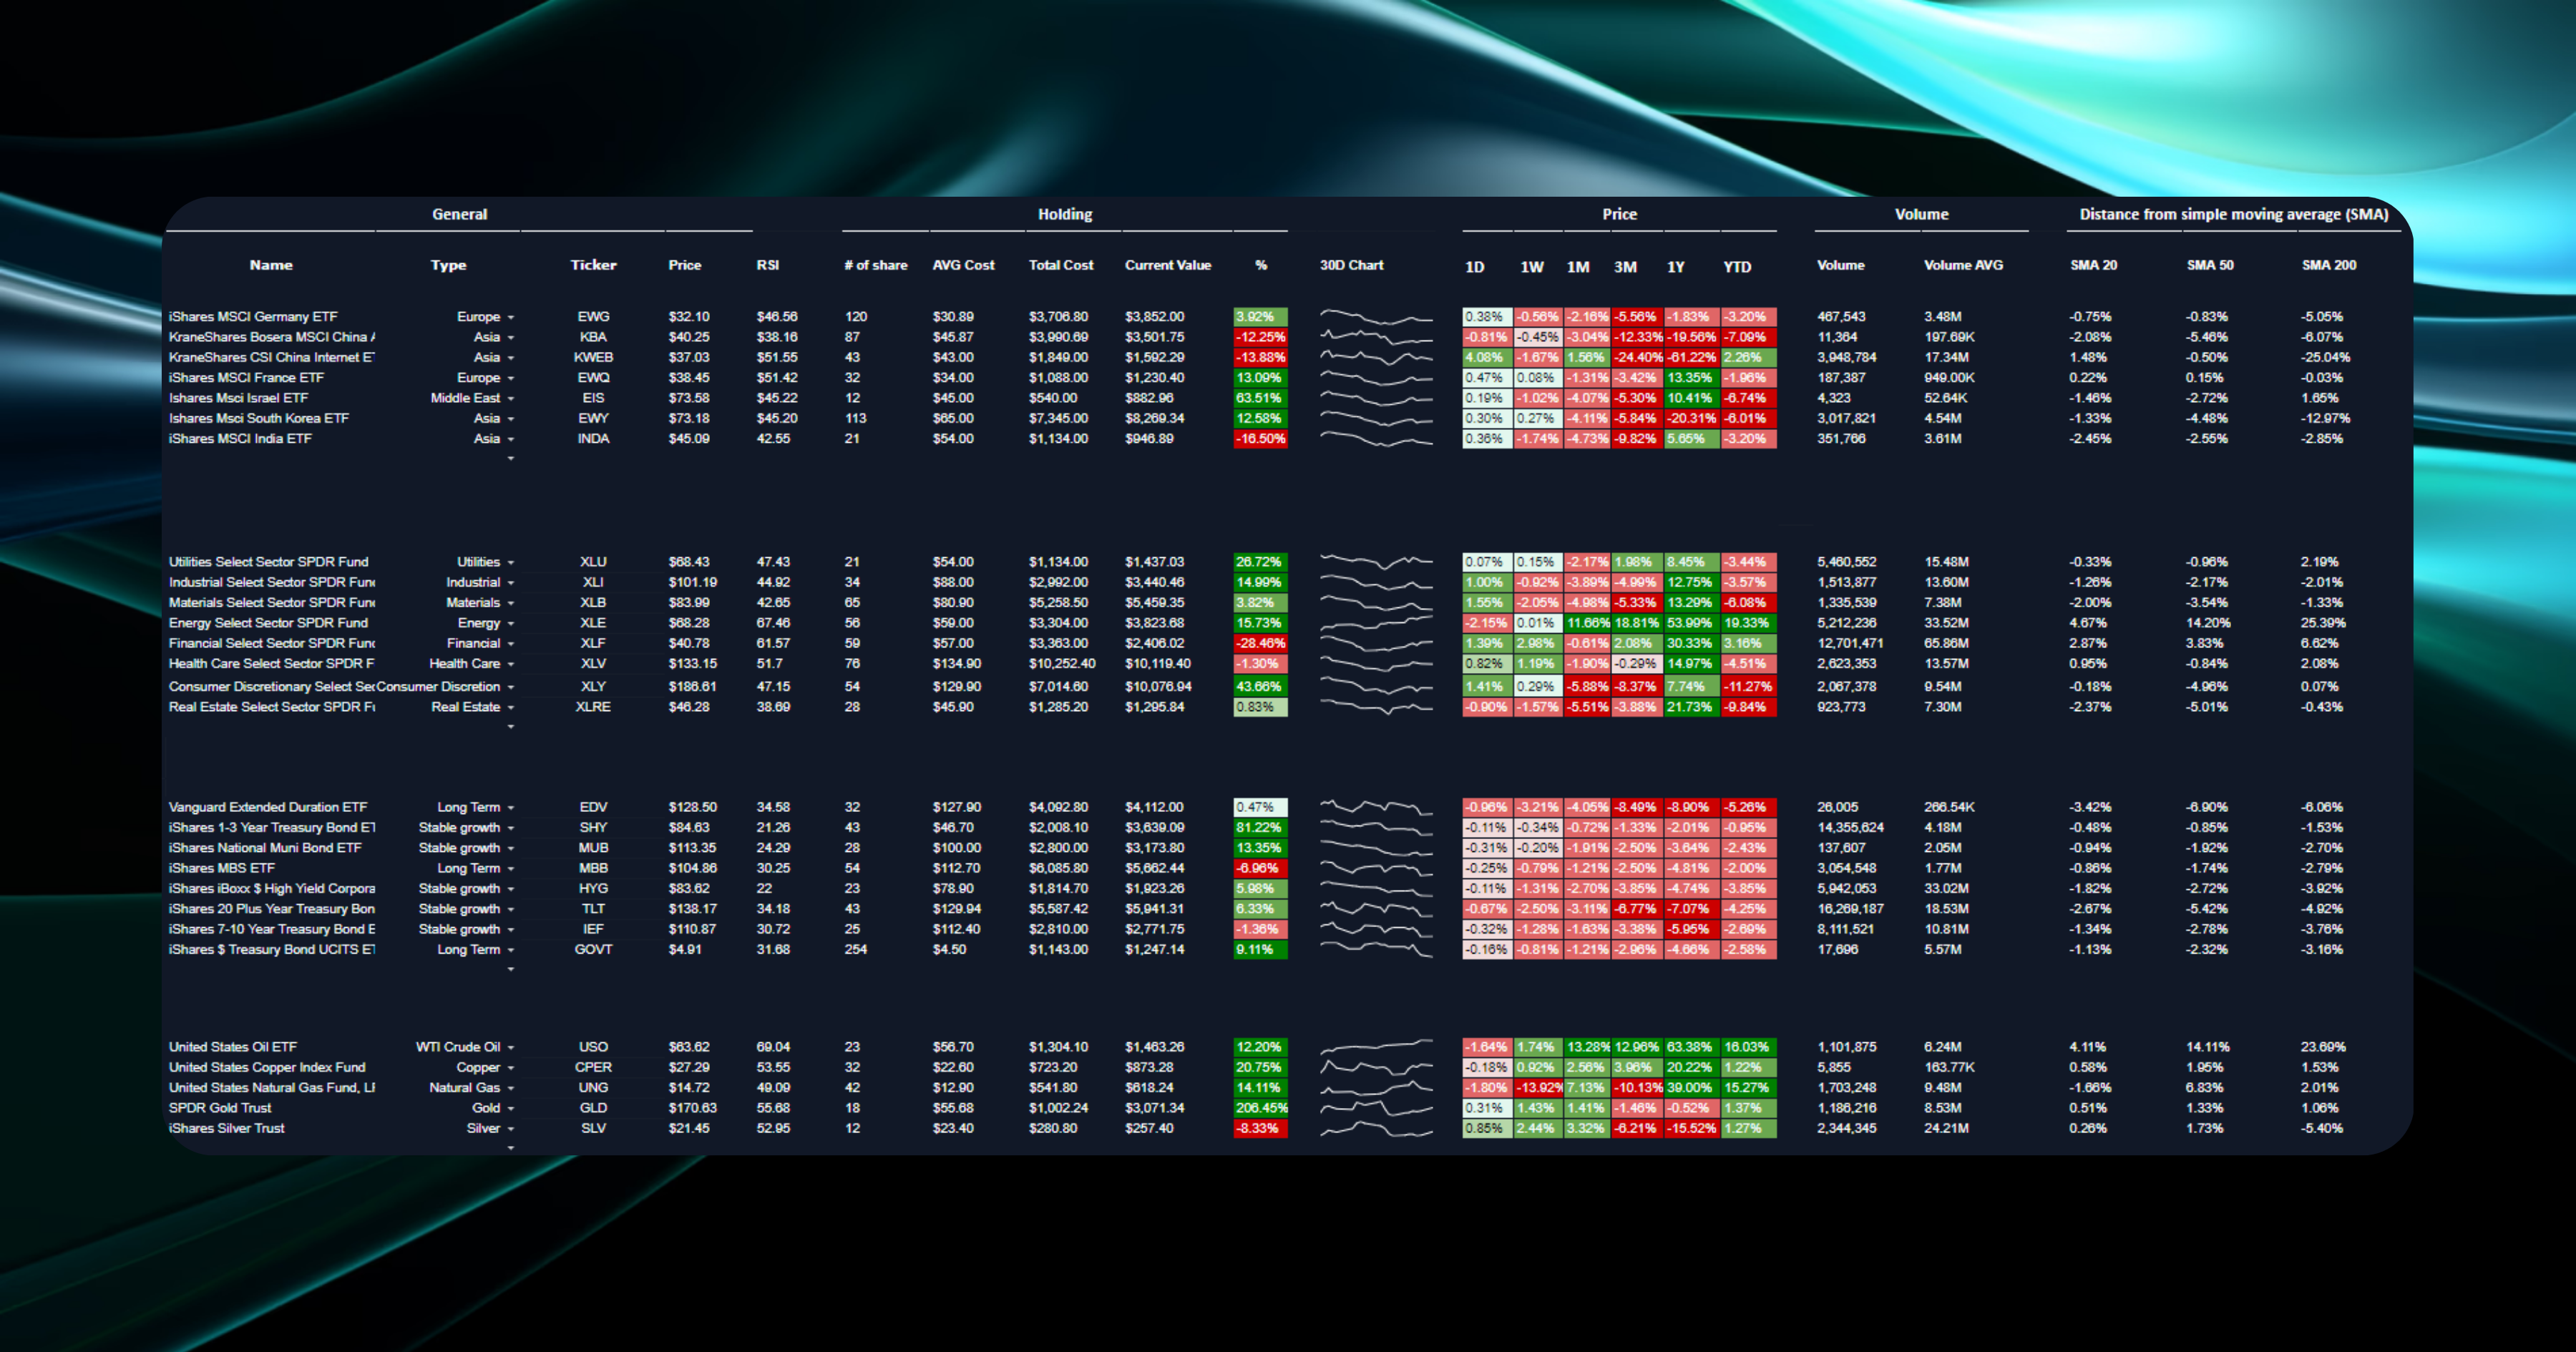The height and width of the screenshot is (1352, 2576).
Task: Click the red -28.46% holding cell for XLF
Action: click(1260, 643)
